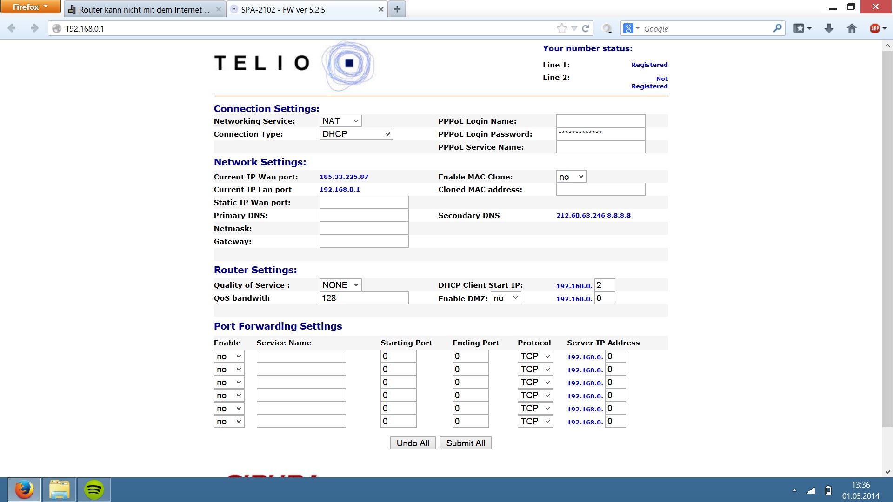Click the Line 1 Registered status
Viewport: 893px width, 502px height.
click(649, 65)
